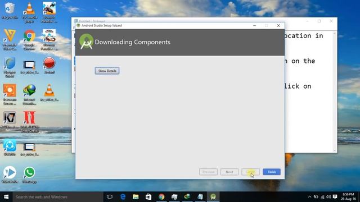Click the greyed-out Previous button
The height and width of the screenshot is (202, 360).
coord(208,172)
